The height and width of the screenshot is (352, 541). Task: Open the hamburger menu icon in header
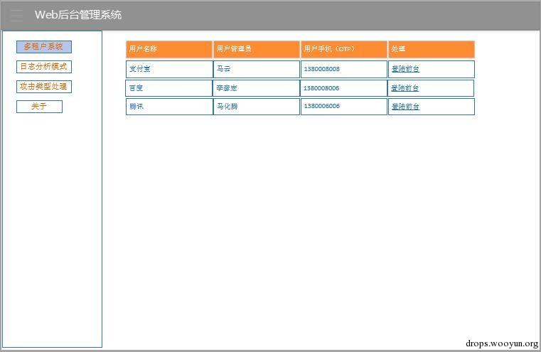pyautogui.click(x=17, y=15)
